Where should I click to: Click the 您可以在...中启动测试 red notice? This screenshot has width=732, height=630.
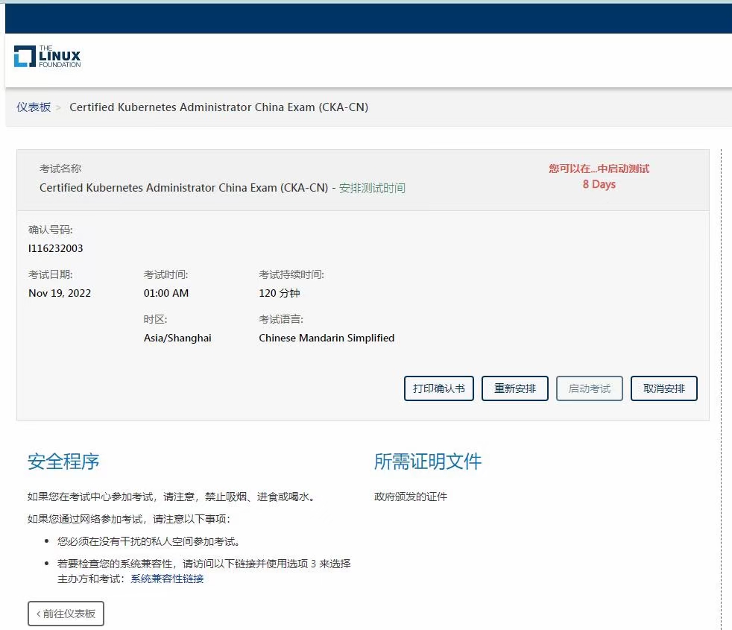[x=599, y=168]
